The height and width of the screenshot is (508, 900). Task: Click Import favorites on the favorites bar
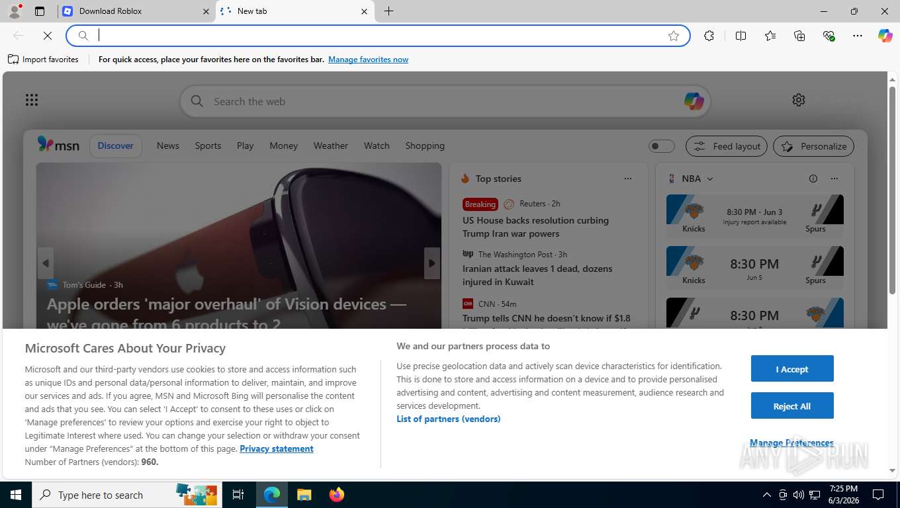click(43, 60)
